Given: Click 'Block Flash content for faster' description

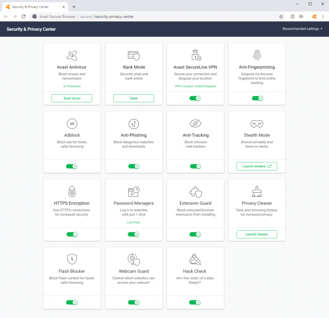Looking at the screenshot, I should (x=72, y=278).
